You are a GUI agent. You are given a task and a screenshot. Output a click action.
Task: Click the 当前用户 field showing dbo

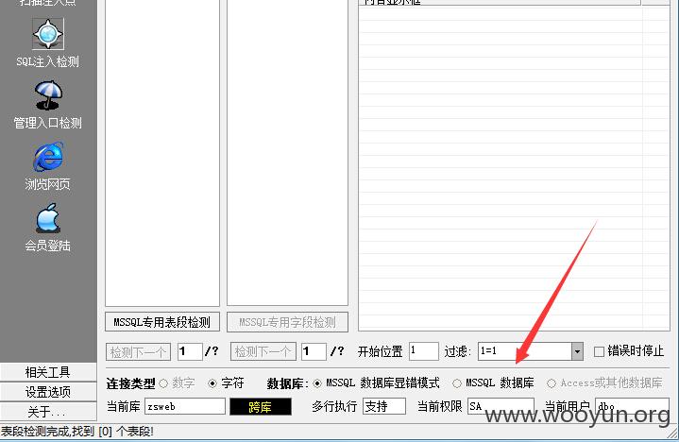point(632,406)
